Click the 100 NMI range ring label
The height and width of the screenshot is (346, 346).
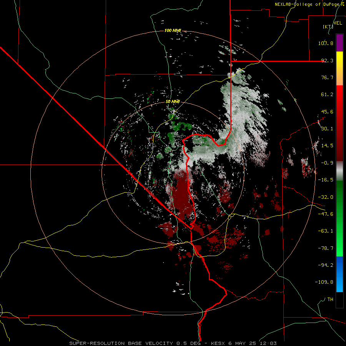pos(173,30)
